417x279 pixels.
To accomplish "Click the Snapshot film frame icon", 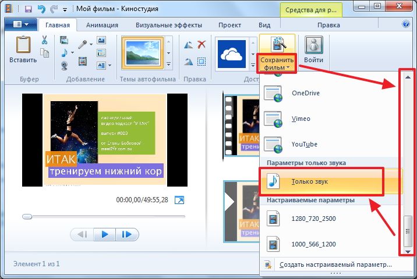I will [83, 61].
